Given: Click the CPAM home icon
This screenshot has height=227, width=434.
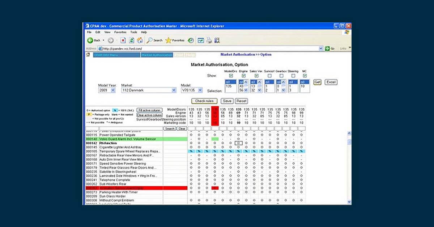Looking at the screenshot, I should [x=88, y=55].
